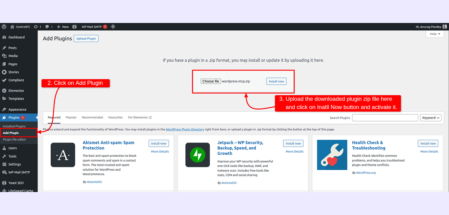Click Install now beside wordpress-mcp.zip
449x215 pixels.
pos(276,81)
